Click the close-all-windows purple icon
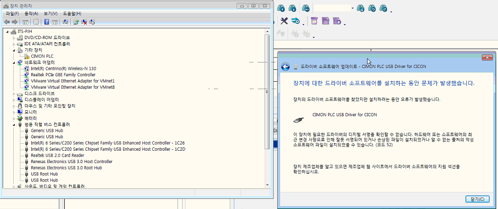498x209 pixels. point(337,21)
